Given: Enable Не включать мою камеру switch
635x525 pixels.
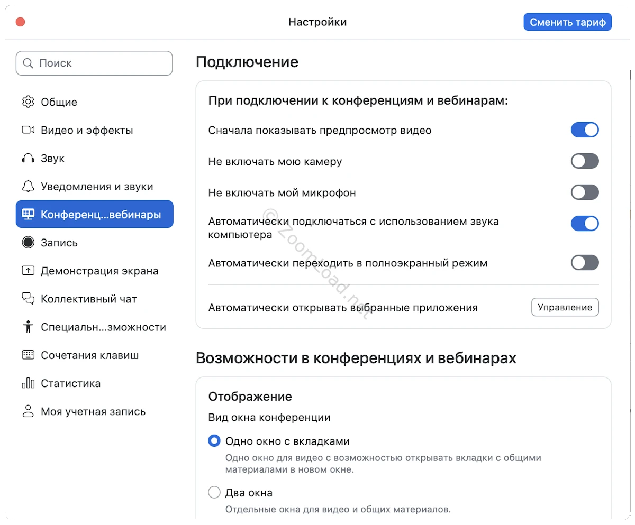Looking at the screenshot, I should pyautogui.click(x=584, y=161).
